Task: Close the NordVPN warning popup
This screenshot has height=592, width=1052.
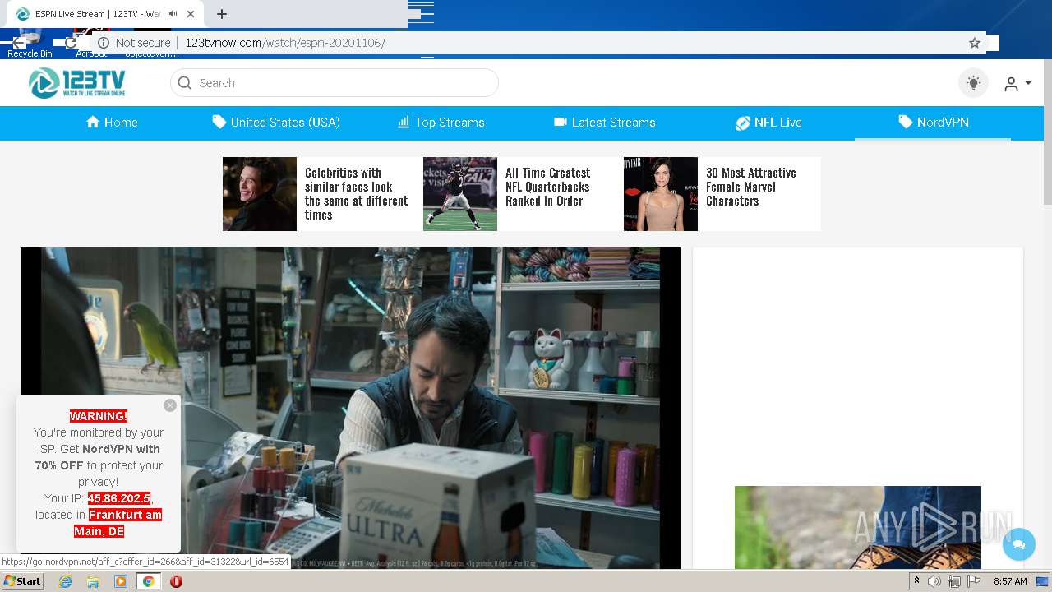Action: tap(170, 405)
